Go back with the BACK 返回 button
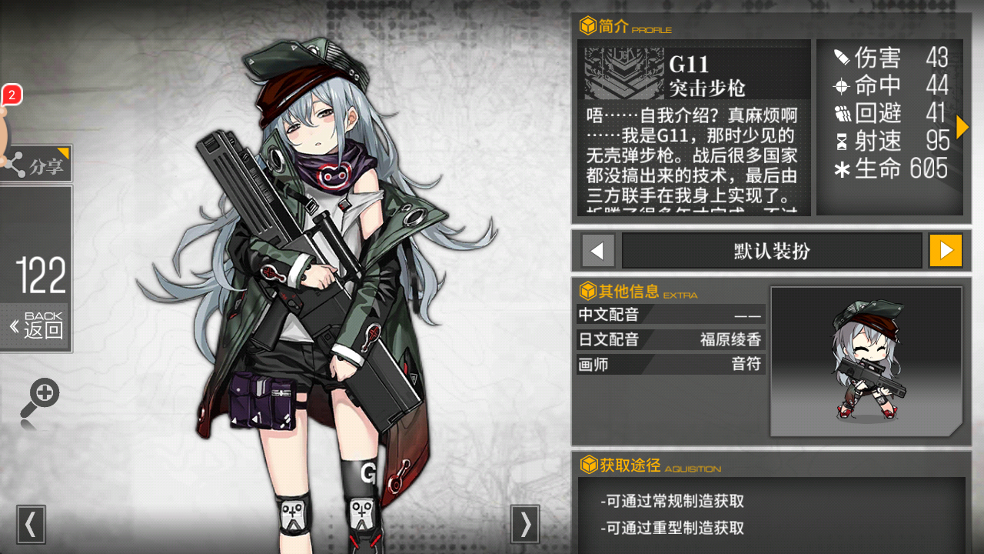This screenshot has height=554, width=984. click(36, 327)
